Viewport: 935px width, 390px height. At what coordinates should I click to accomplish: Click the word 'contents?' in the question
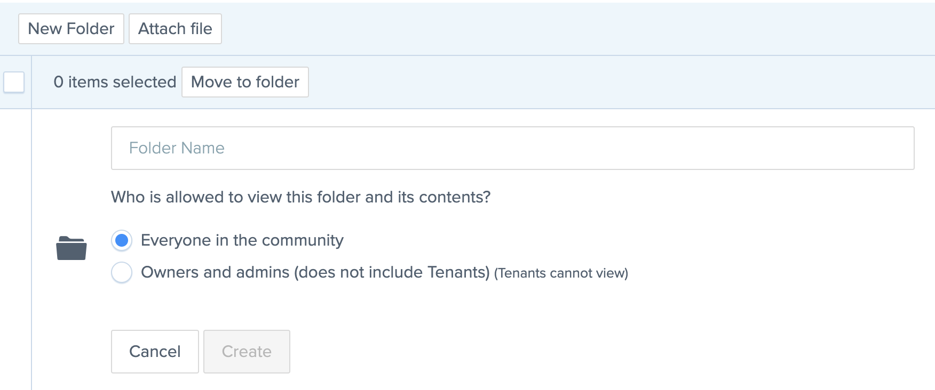click(x=455, y=197)
